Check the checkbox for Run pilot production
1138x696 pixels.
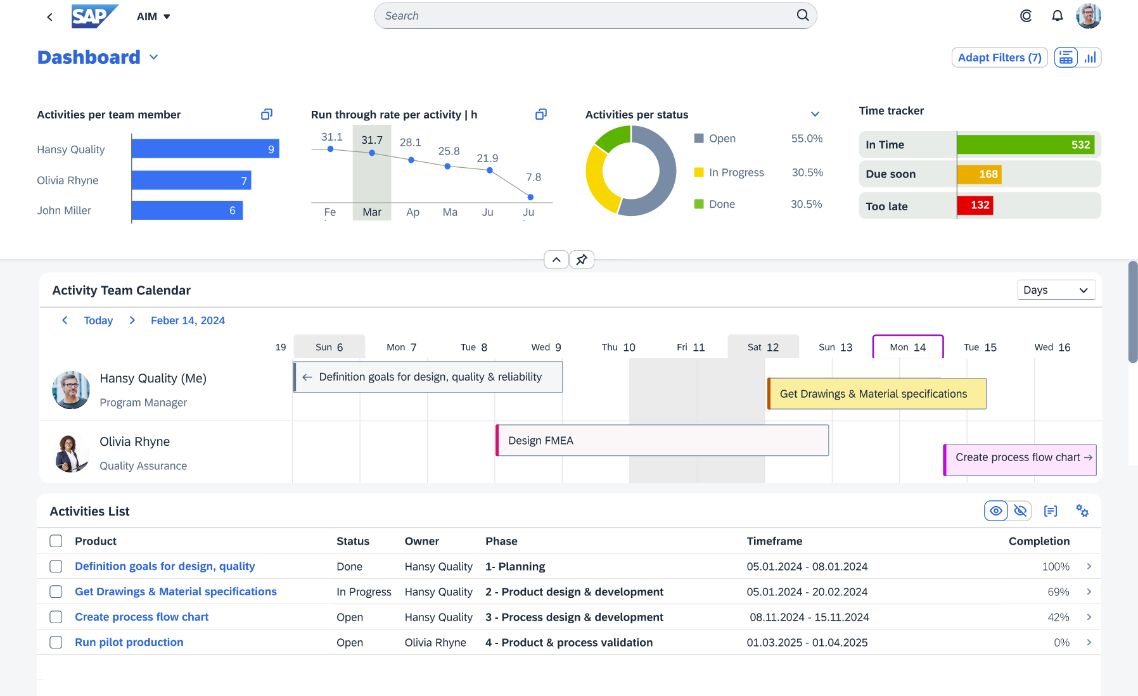[56, 642]
